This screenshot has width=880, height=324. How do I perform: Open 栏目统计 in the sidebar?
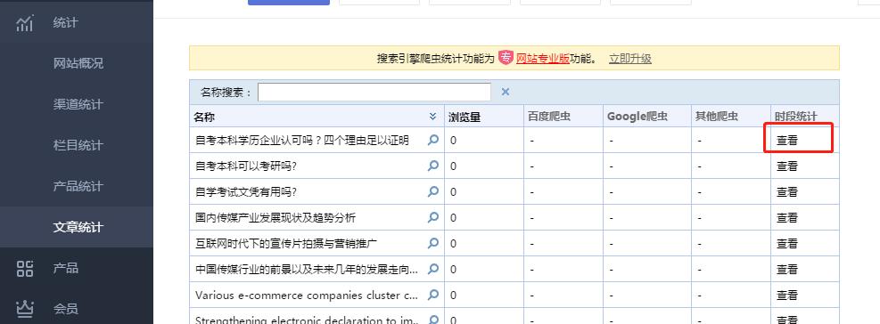[x=78, y=145]
